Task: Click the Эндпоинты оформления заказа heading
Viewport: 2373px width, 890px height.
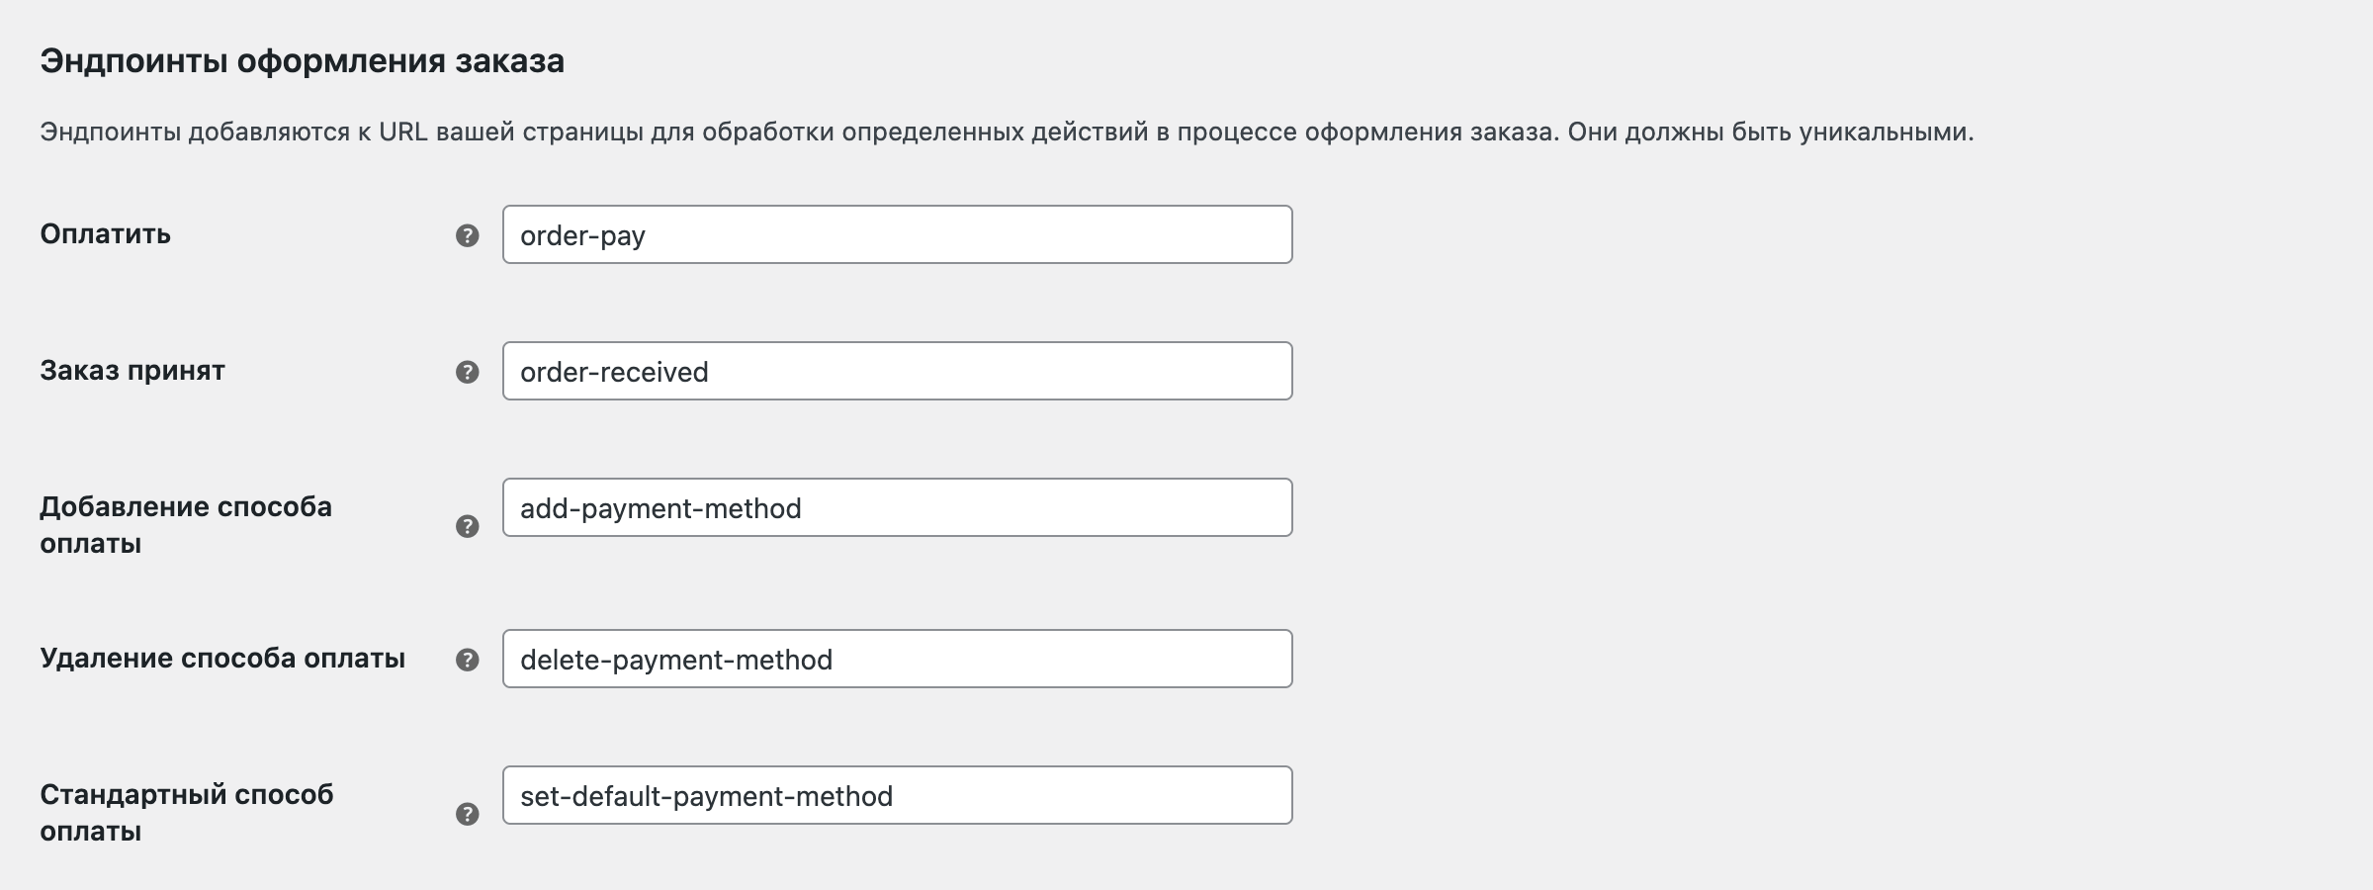Action: (x=302, y=61)
